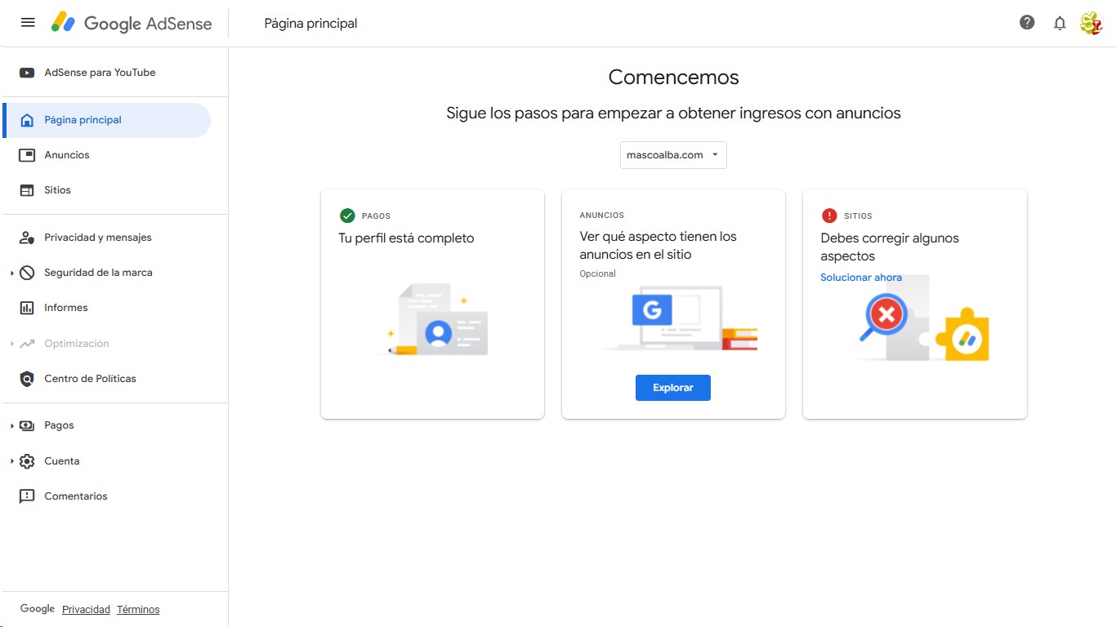Screen dimensions: 1116x627
Task: Open the Términos footer link
Action: pyautogui.click(x=138, y=610)
